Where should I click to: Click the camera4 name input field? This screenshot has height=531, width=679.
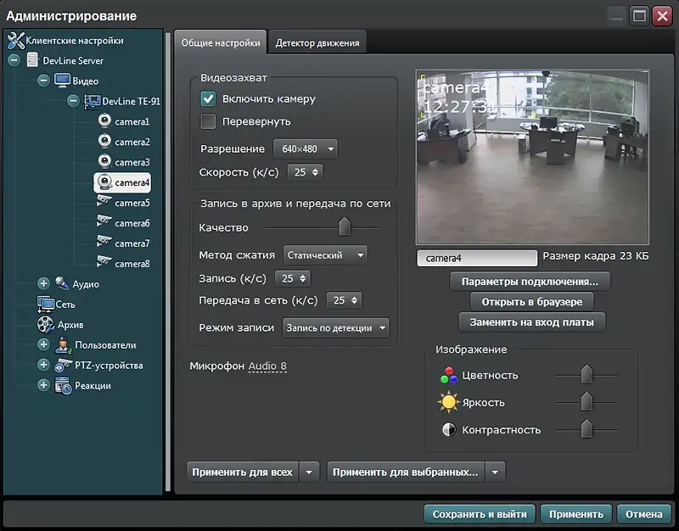477,259
